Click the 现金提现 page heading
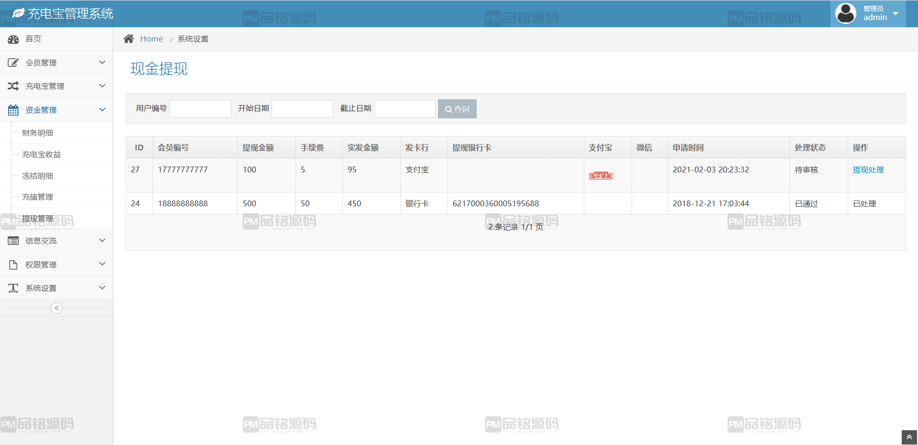Viewport: 918px width, 445px height. (x=159, y=69)
